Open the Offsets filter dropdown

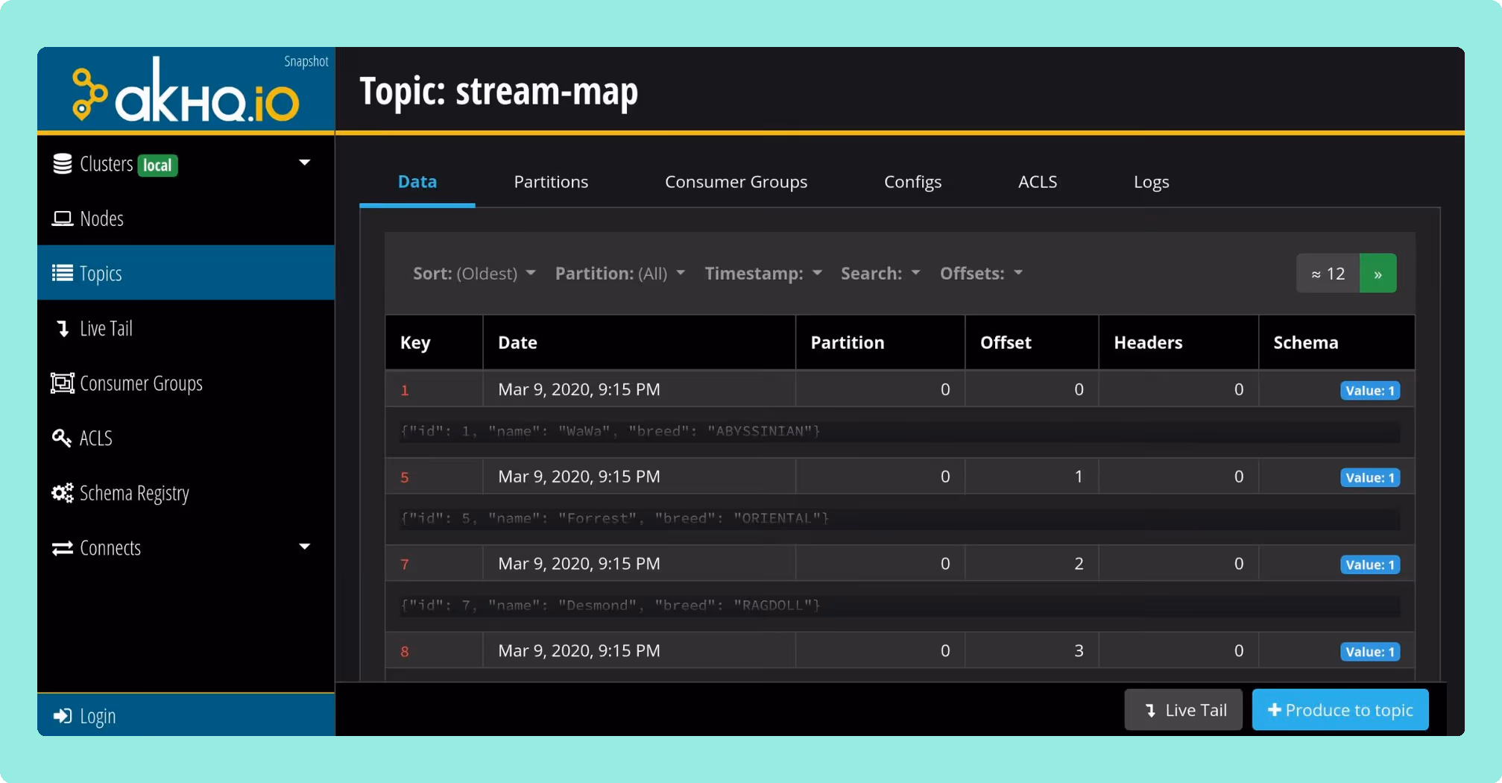point(981,274)
